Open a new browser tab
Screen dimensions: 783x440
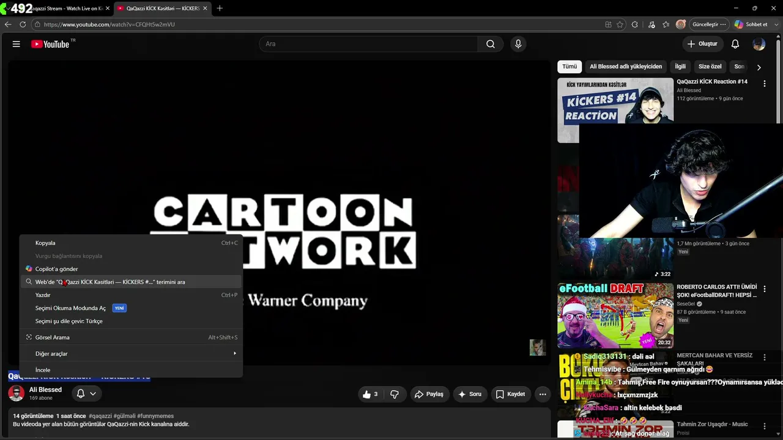pos(220,9)
